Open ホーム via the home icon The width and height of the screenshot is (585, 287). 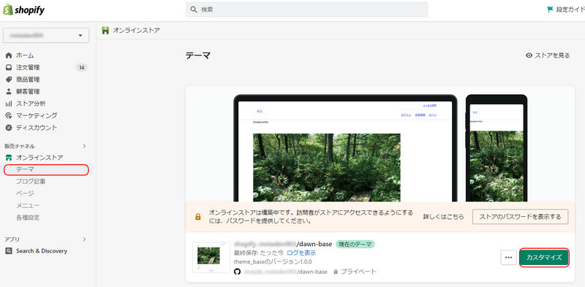(x=9, y=56)
